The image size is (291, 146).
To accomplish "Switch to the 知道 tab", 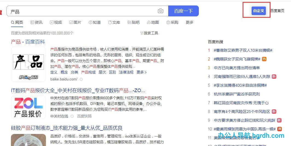I will [95, 22].
